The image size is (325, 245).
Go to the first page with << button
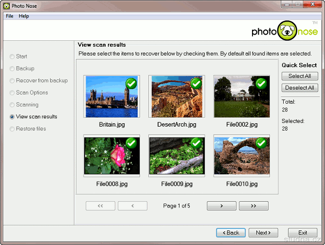(100, 206)
